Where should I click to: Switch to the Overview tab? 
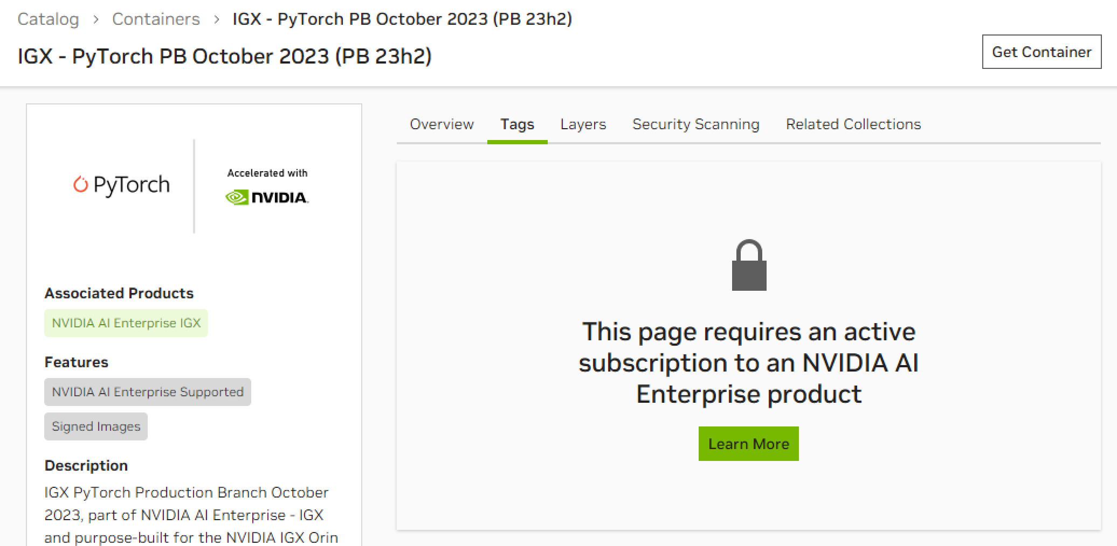point(442,124)
